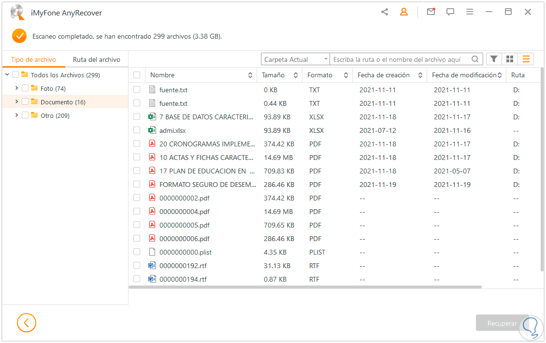Click the filter funnel icon

(493, 59)
